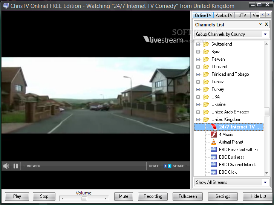This screenshot has height=205, width=274.
Task: Select the 4 Music channel
Action: point(226,135)
